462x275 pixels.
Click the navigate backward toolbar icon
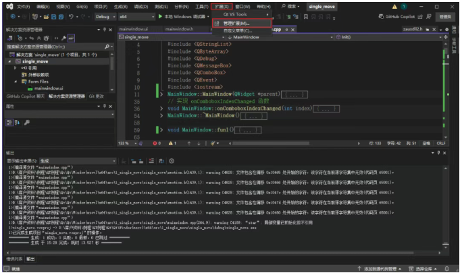coord(13,16)
